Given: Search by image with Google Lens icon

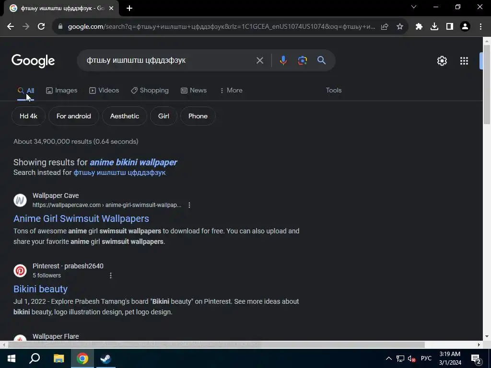Looking at the screenshot, I should pyautogui.click(x=302, y=60).
